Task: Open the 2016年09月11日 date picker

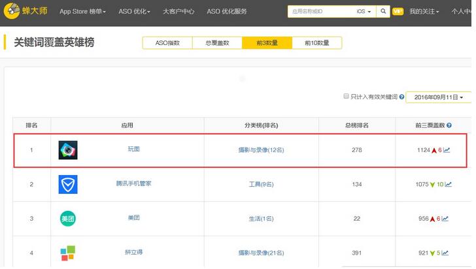Action: coord(438,97)
